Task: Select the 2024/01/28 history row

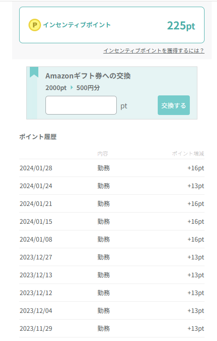Action: point(112,168)
